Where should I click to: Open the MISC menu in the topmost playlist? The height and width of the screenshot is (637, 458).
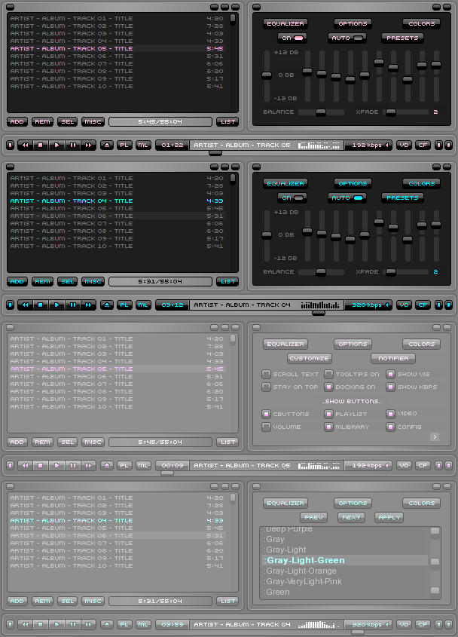pos(93,121)
